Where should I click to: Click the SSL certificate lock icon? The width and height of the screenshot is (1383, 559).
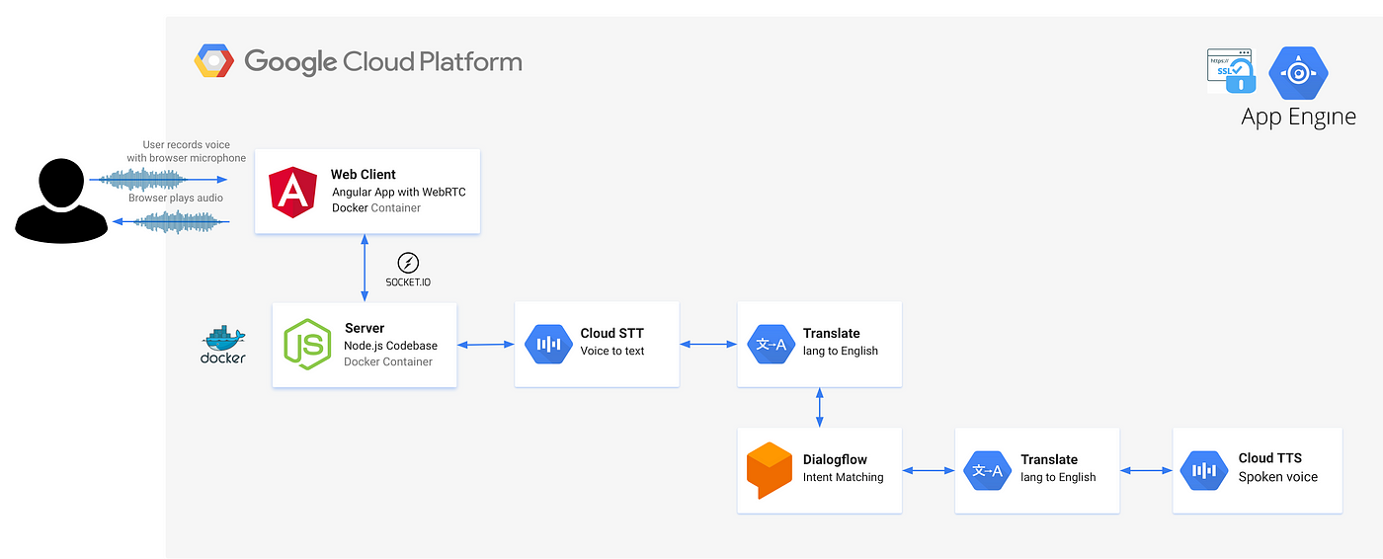click(x=1230, y=72)
